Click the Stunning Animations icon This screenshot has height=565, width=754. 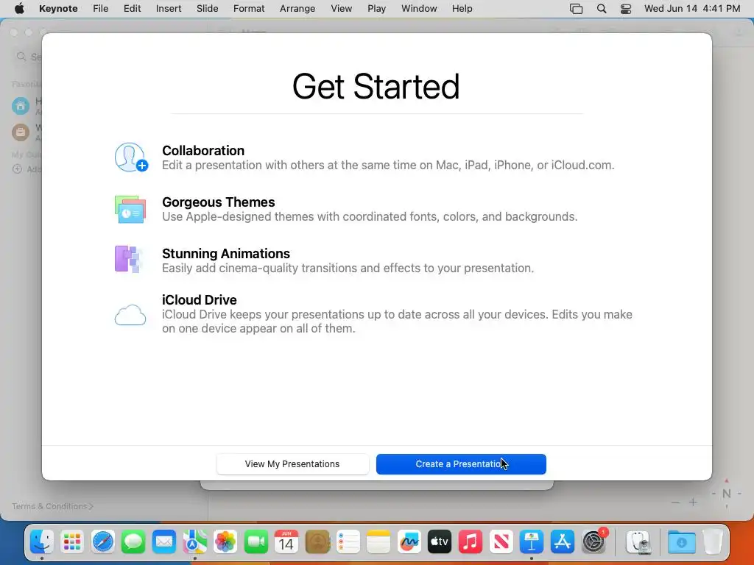pos(128,260)
